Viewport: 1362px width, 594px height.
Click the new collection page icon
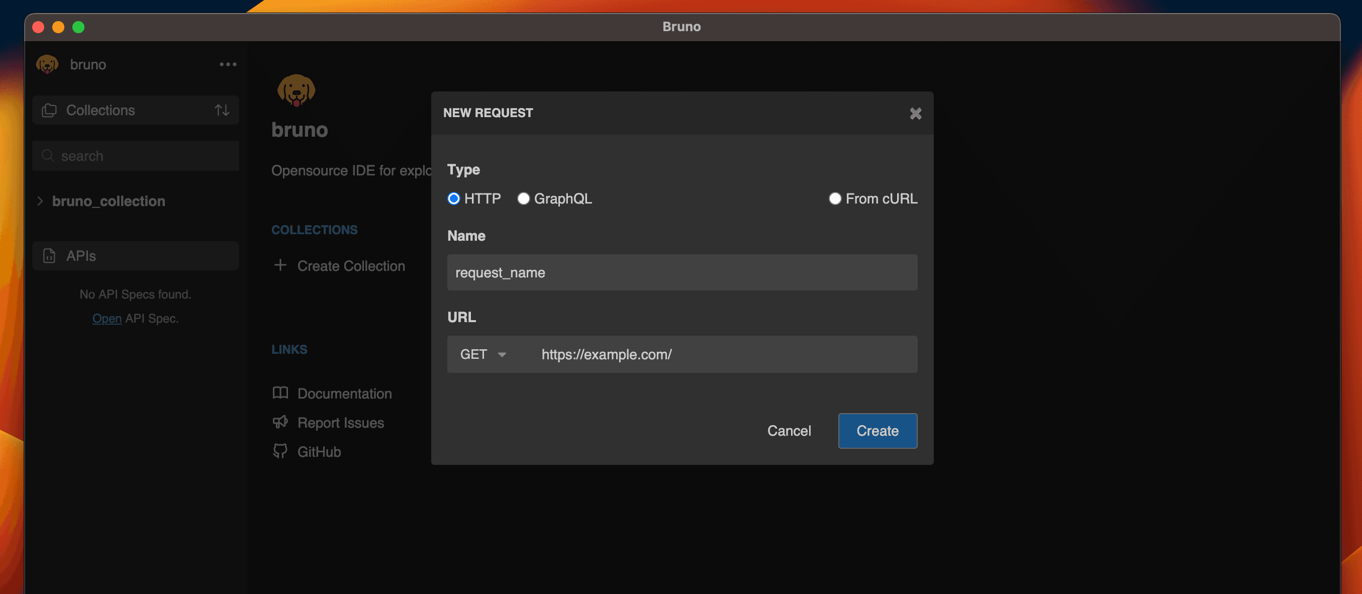pos(49,110)
